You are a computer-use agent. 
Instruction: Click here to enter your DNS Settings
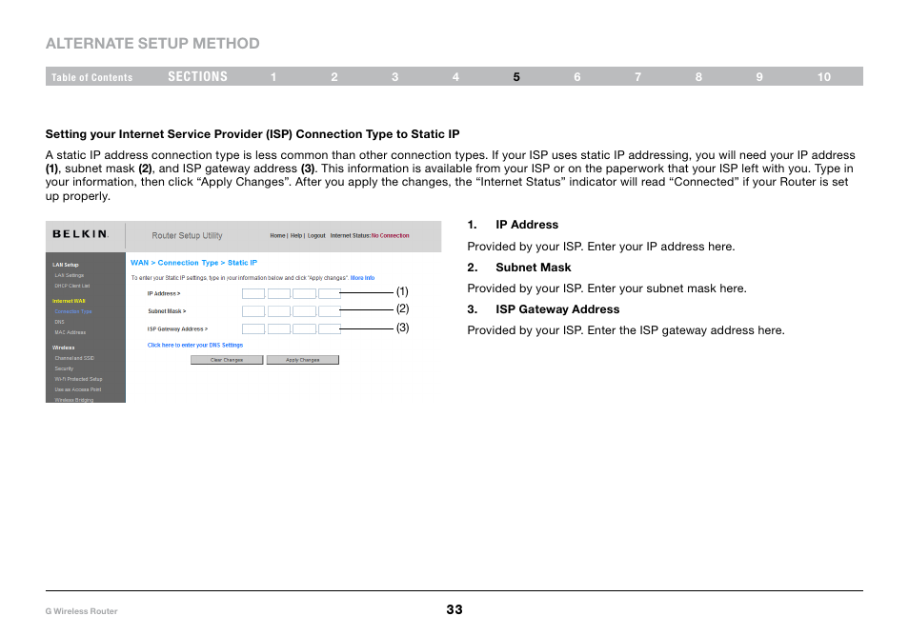pos(195,346)
